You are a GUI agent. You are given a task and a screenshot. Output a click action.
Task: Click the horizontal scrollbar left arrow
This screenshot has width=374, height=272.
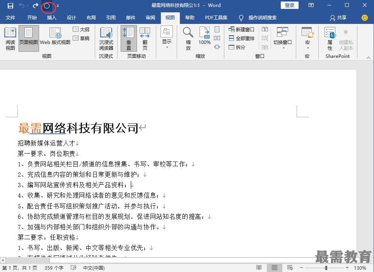tap(3, 260)
